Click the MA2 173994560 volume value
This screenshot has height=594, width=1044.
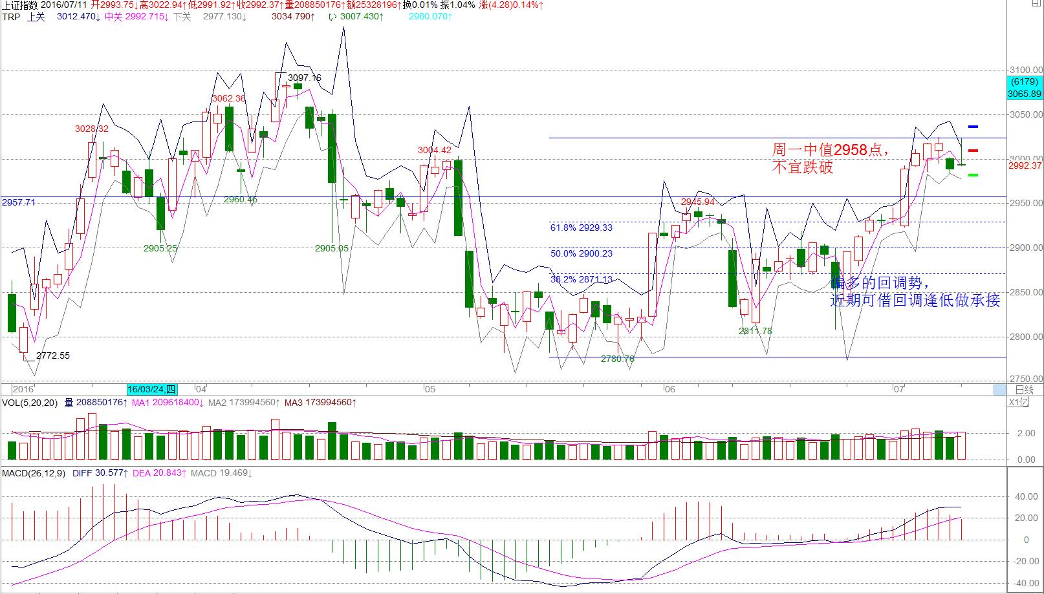[x=244, y=403]
